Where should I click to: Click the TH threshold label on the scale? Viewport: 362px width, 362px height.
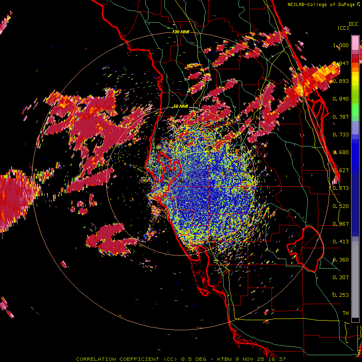coord(346,313)
